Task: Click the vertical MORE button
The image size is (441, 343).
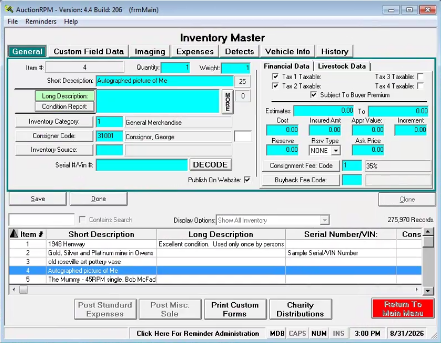Action: 228,102
